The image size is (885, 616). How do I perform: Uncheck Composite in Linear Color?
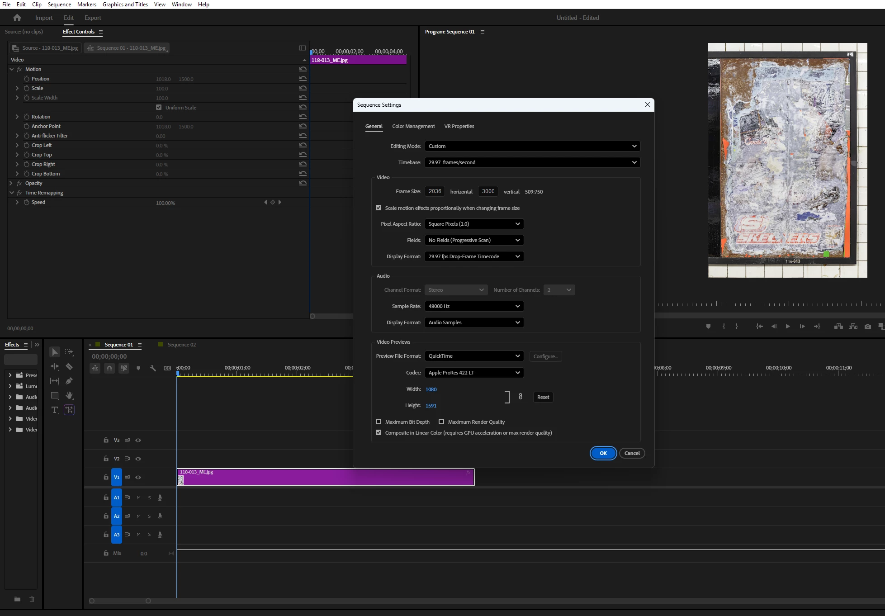(x=379, y=432)
